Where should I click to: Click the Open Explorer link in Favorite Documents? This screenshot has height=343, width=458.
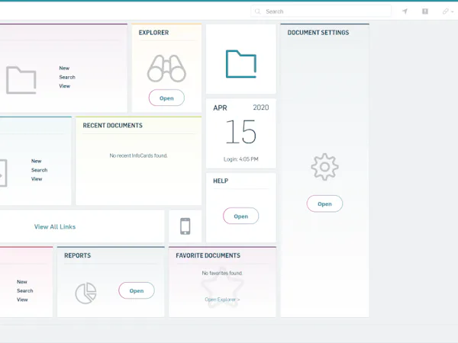click(x=222, y=300)
